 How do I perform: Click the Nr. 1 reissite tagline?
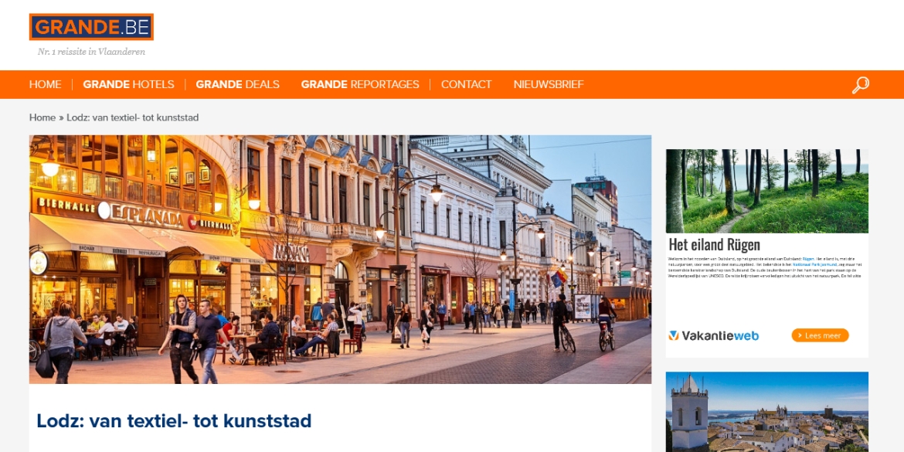[91, 52]
